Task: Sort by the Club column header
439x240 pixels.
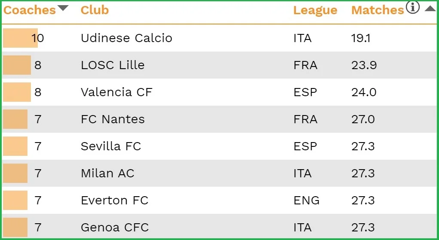Action: click(x=95, y=10)
